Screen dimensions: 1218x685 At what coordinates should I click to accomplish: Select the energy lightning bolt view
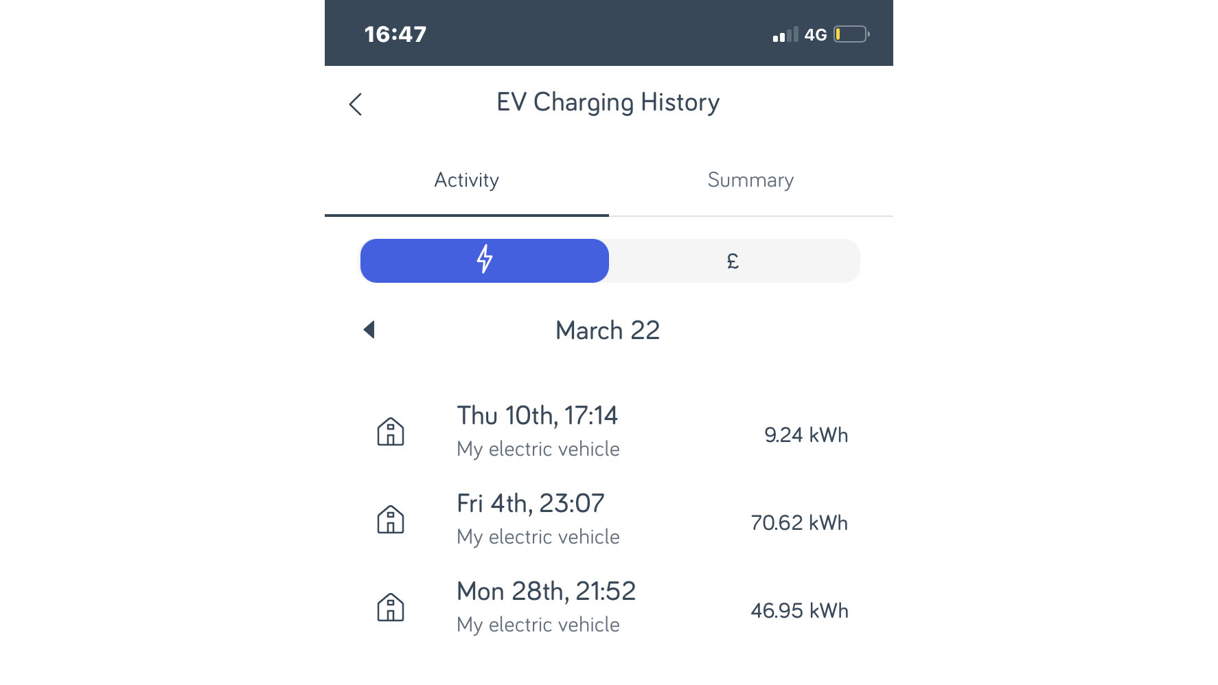point(485,261)
